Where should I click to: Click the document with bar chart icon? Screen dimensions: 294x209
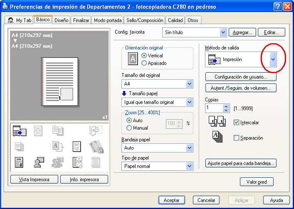point(19,162)
